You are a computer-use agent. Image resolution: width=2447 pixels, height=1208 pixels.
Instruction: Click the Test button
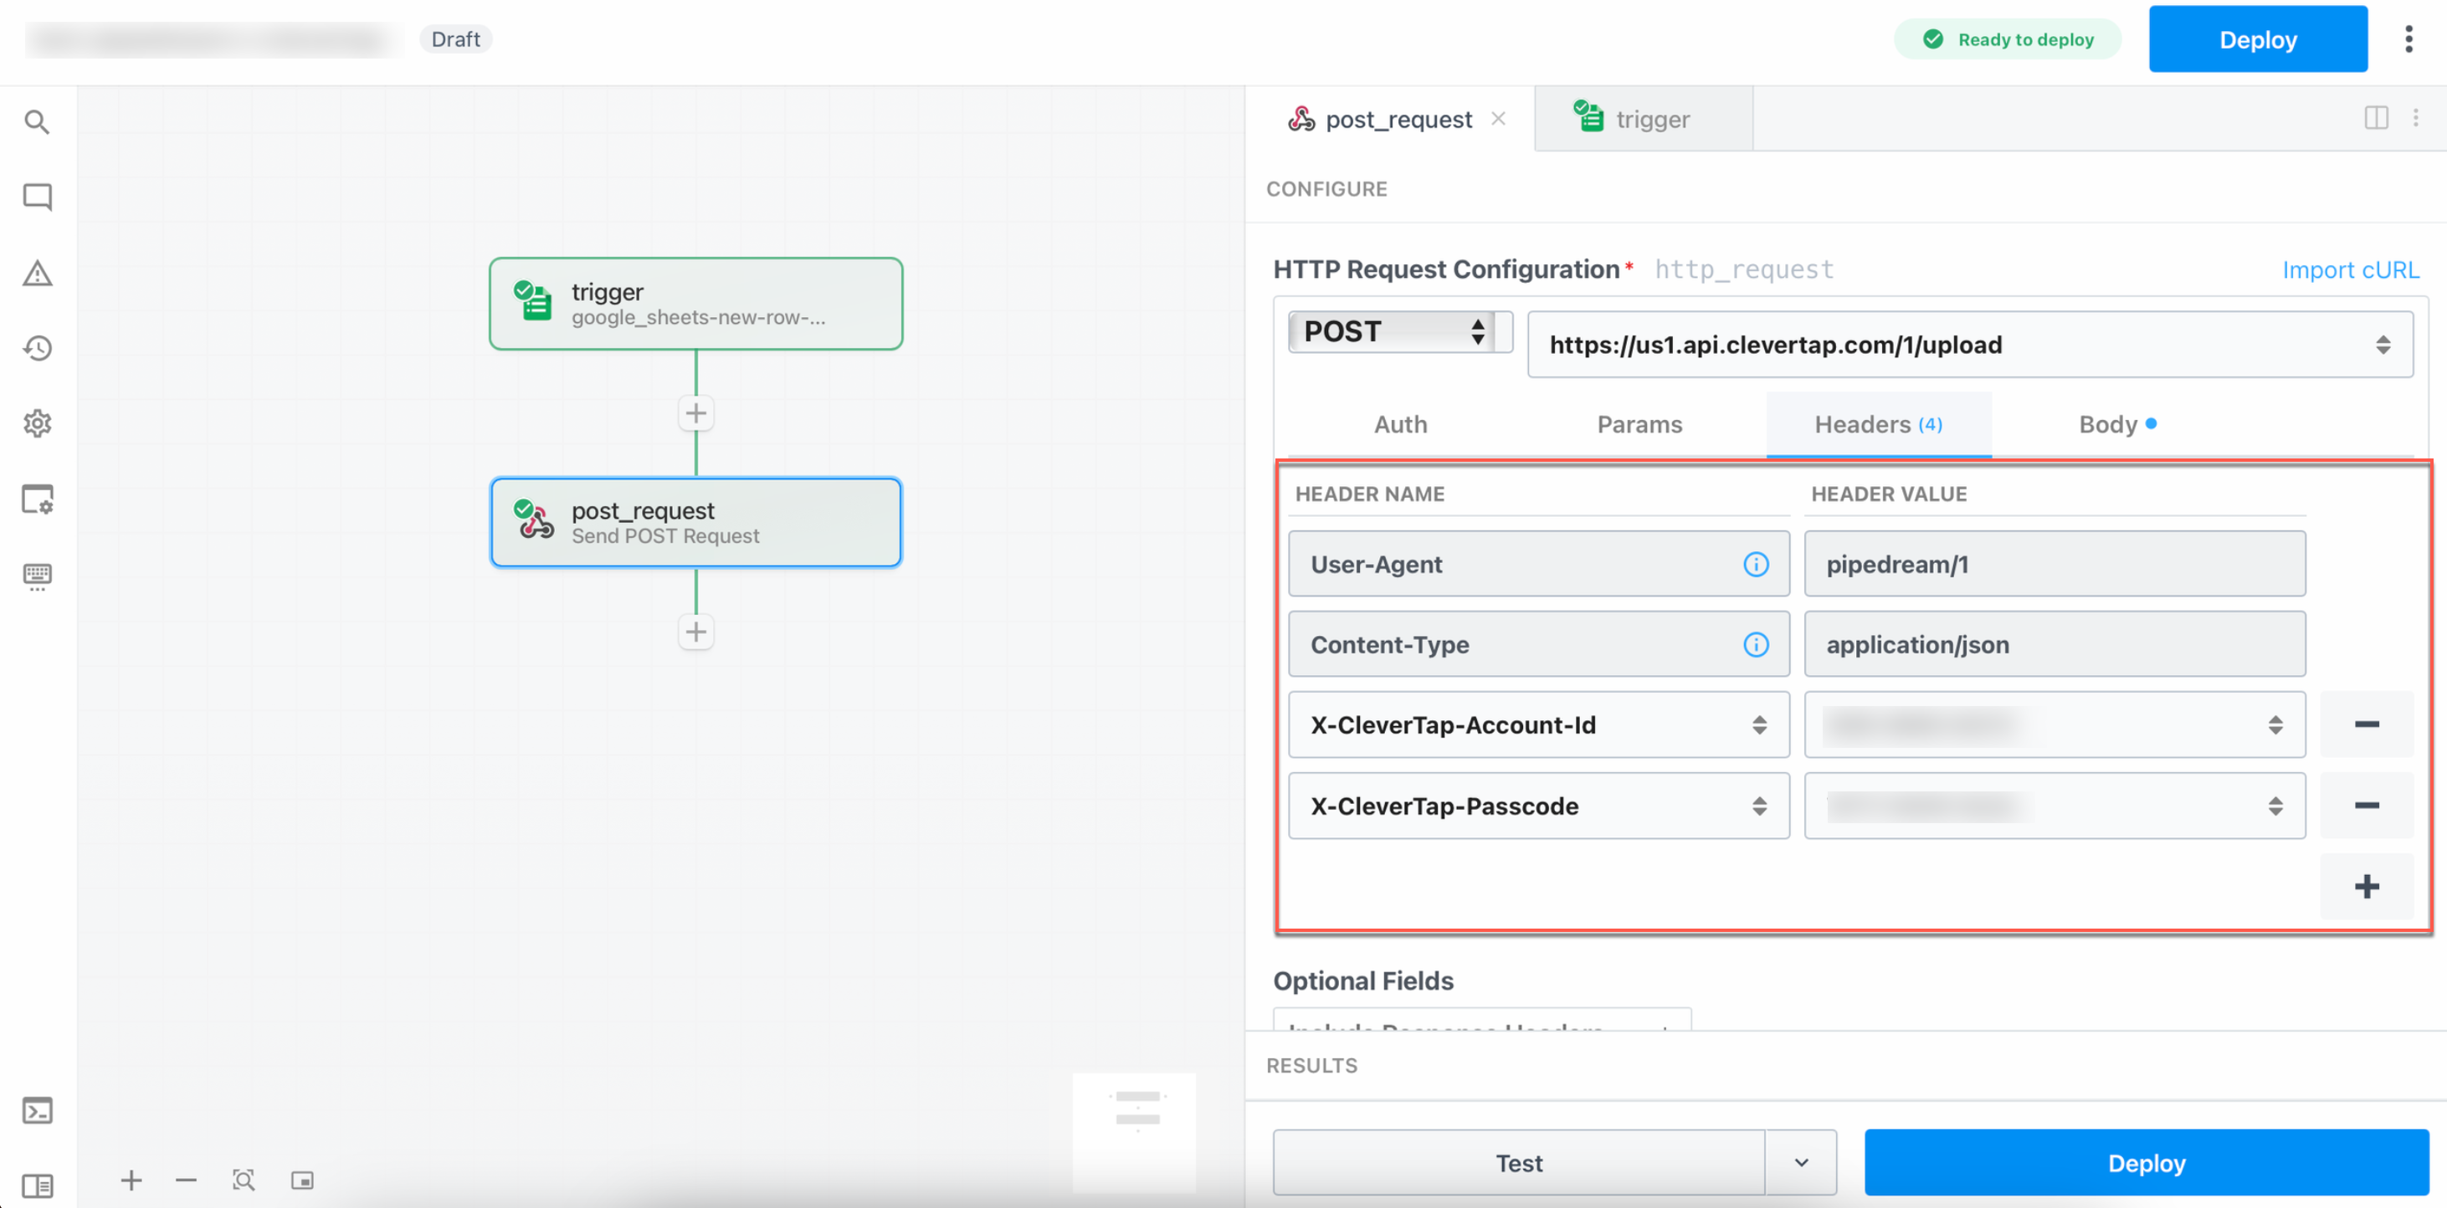pyautogui.click(x=1518, y=1163)
